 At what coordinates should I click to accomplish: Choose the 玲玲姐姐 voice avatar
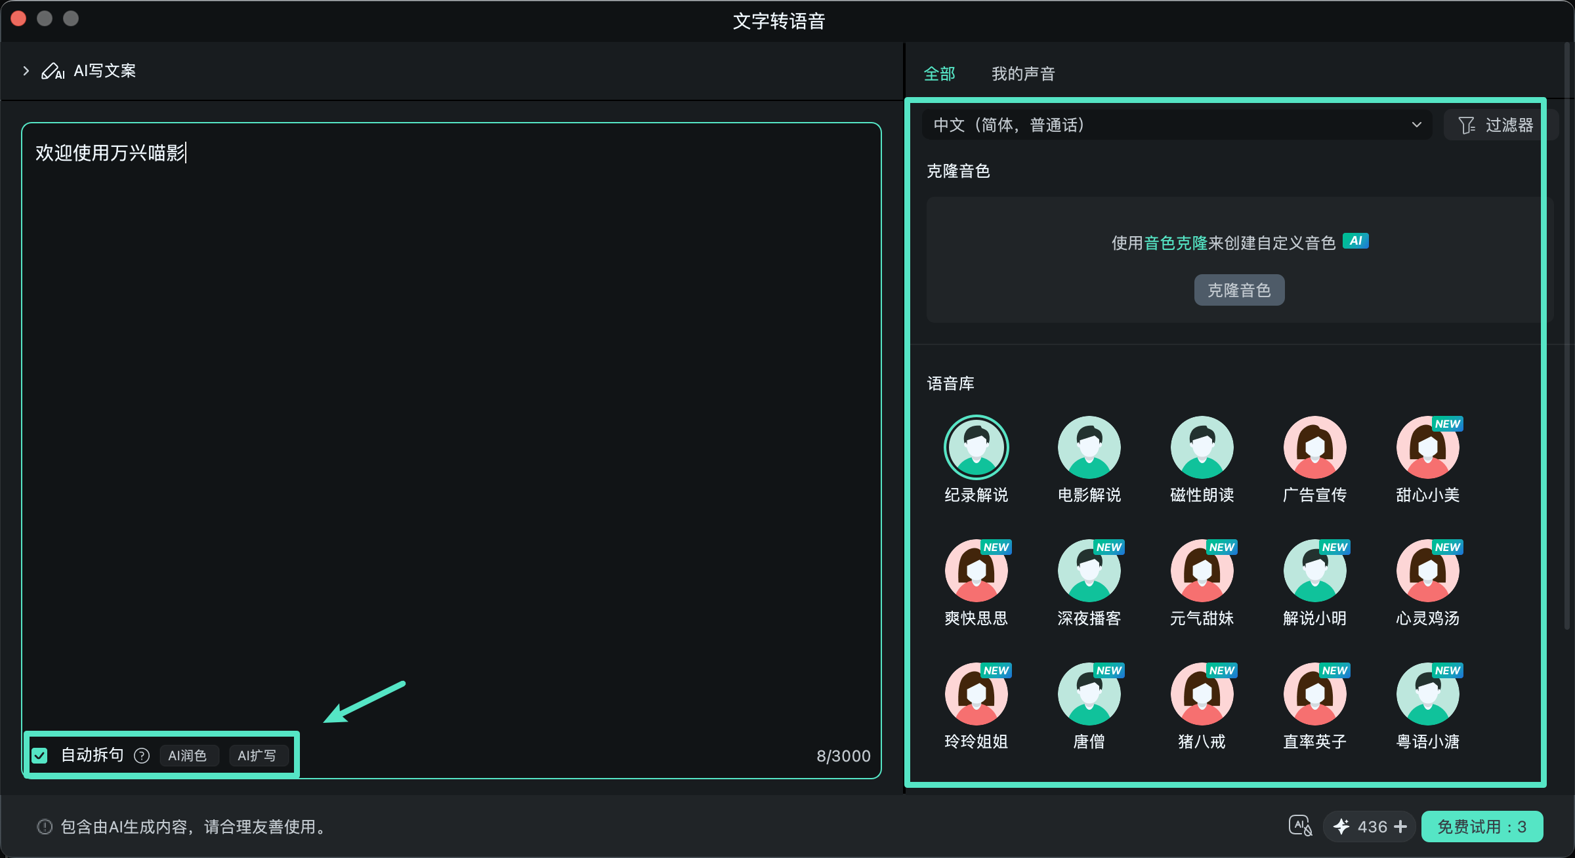(976, 694)
